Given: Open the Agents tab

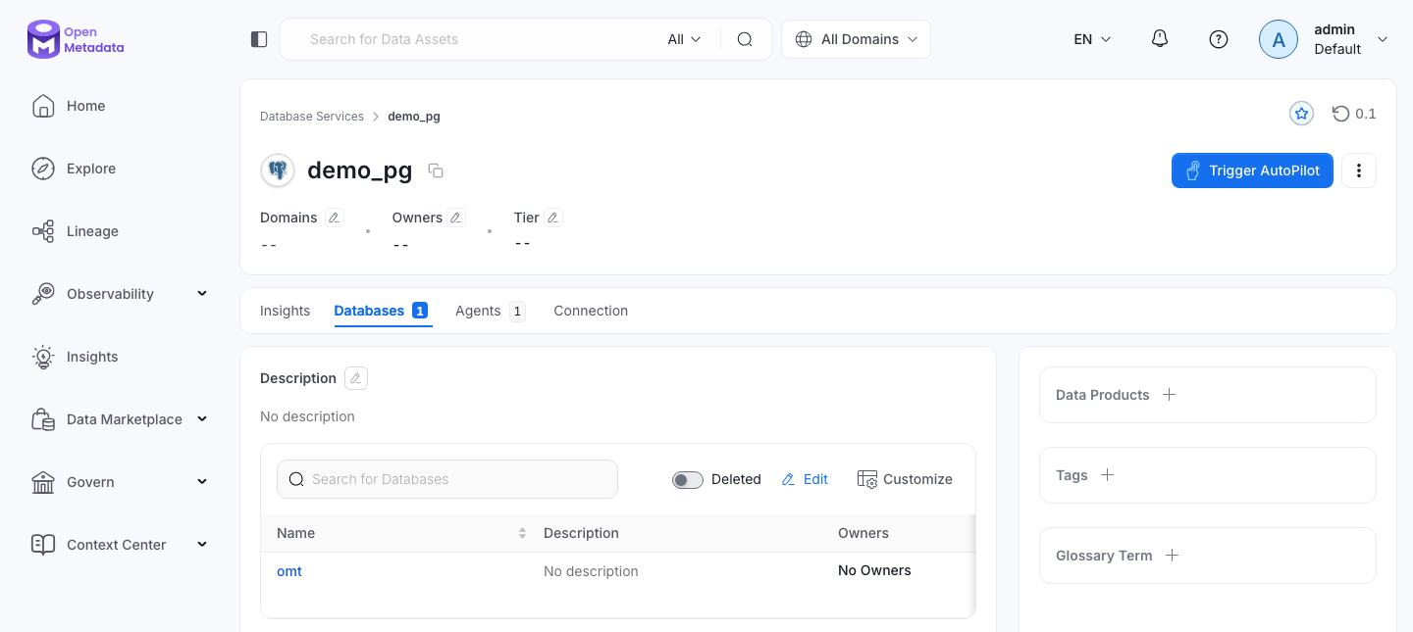Looking at the screenshot, I should click(x=491, y=311).
